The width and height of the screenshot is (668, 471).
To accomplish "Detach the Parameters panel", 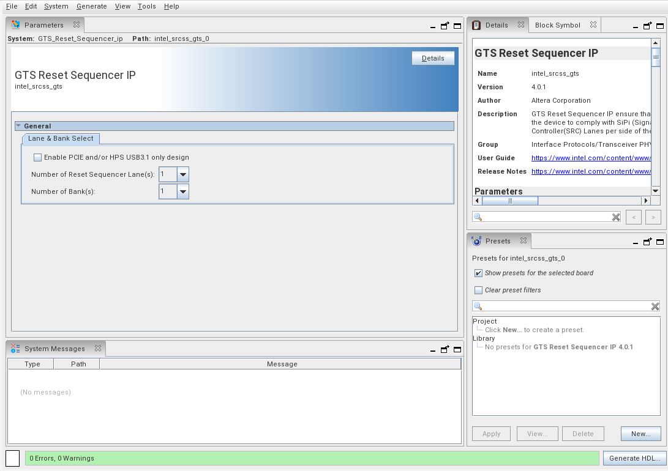I will 445,26.
